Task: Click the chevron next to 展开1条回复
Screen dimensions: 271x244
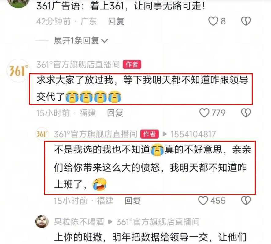Action: pos(104,41)
